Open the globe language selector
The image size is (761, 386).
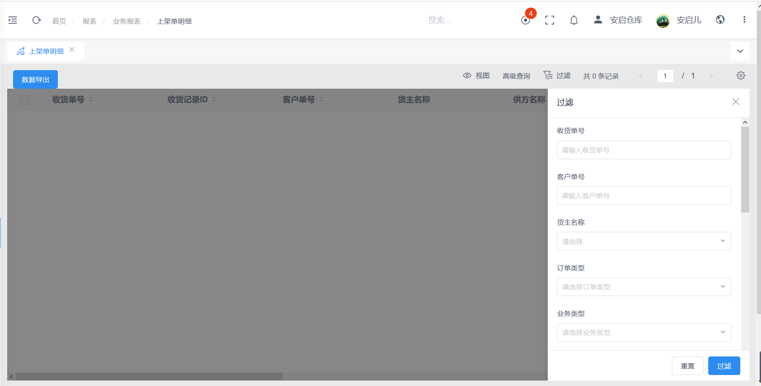[720, 19]
